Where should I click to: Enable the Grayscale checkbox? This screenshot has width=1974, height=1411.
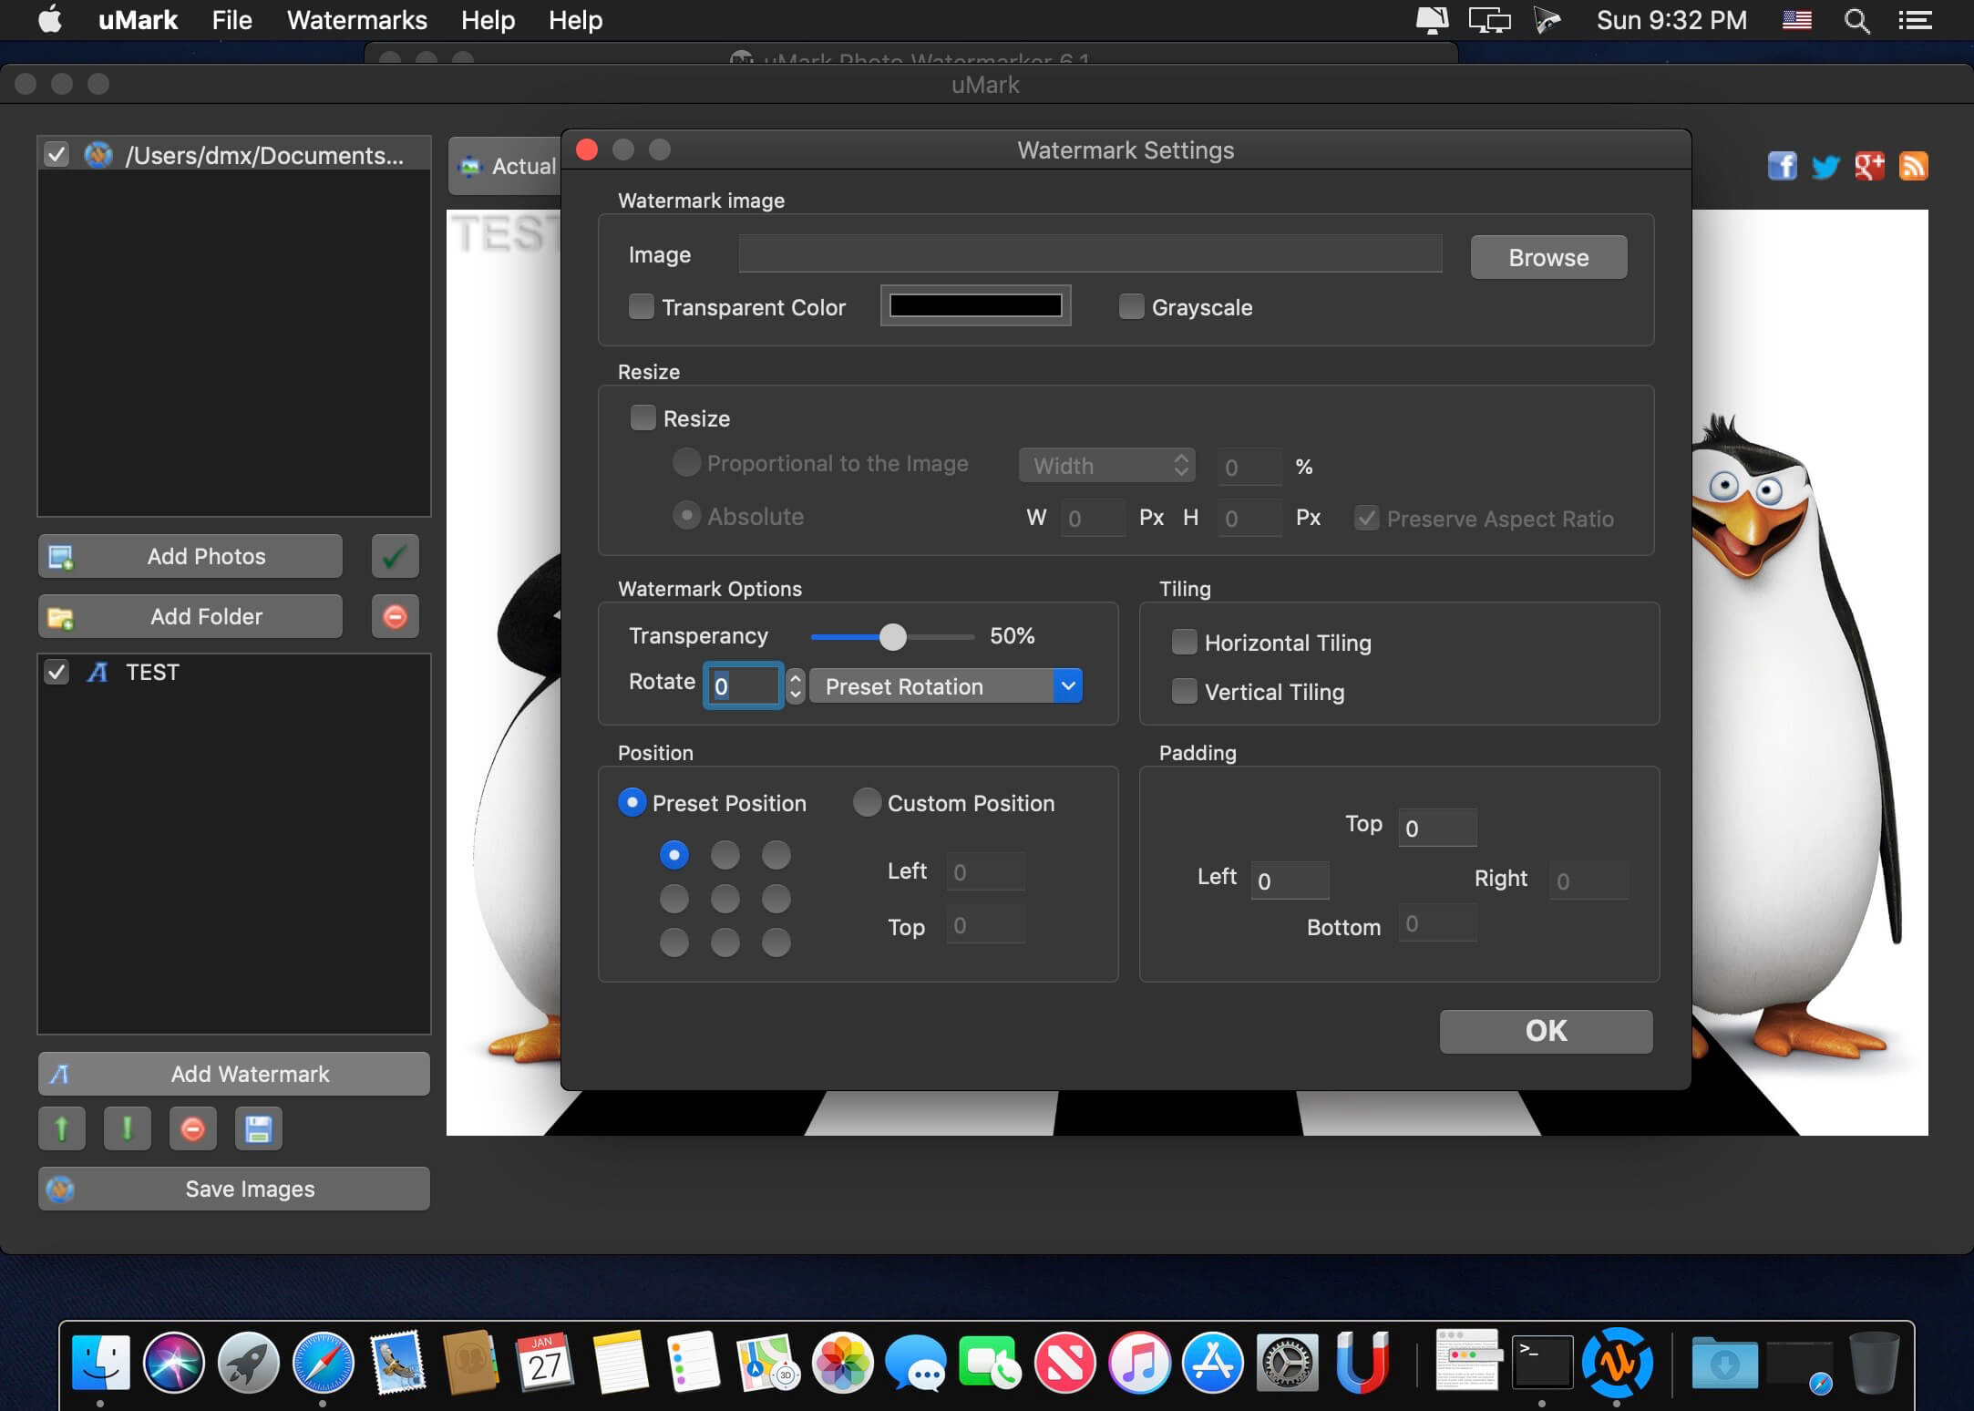tap(1131, 306)
